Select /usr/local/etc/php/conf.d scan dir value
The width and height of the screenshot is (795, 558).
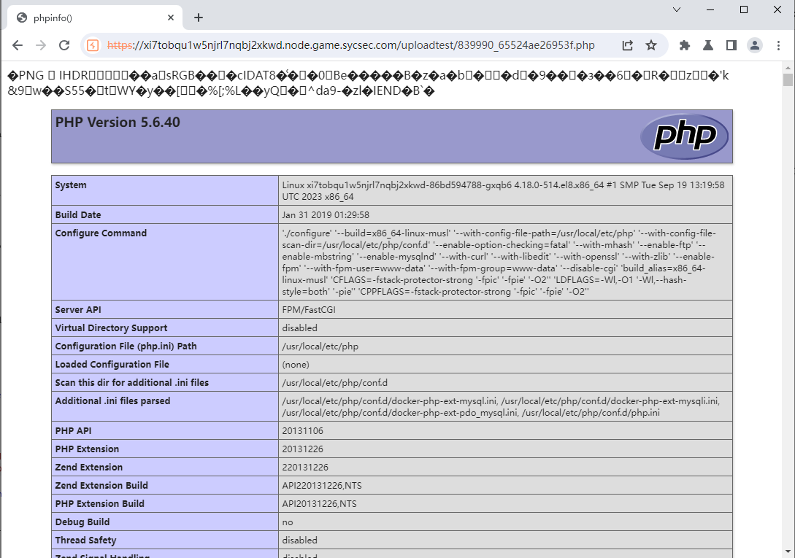(x=334, y=383)
